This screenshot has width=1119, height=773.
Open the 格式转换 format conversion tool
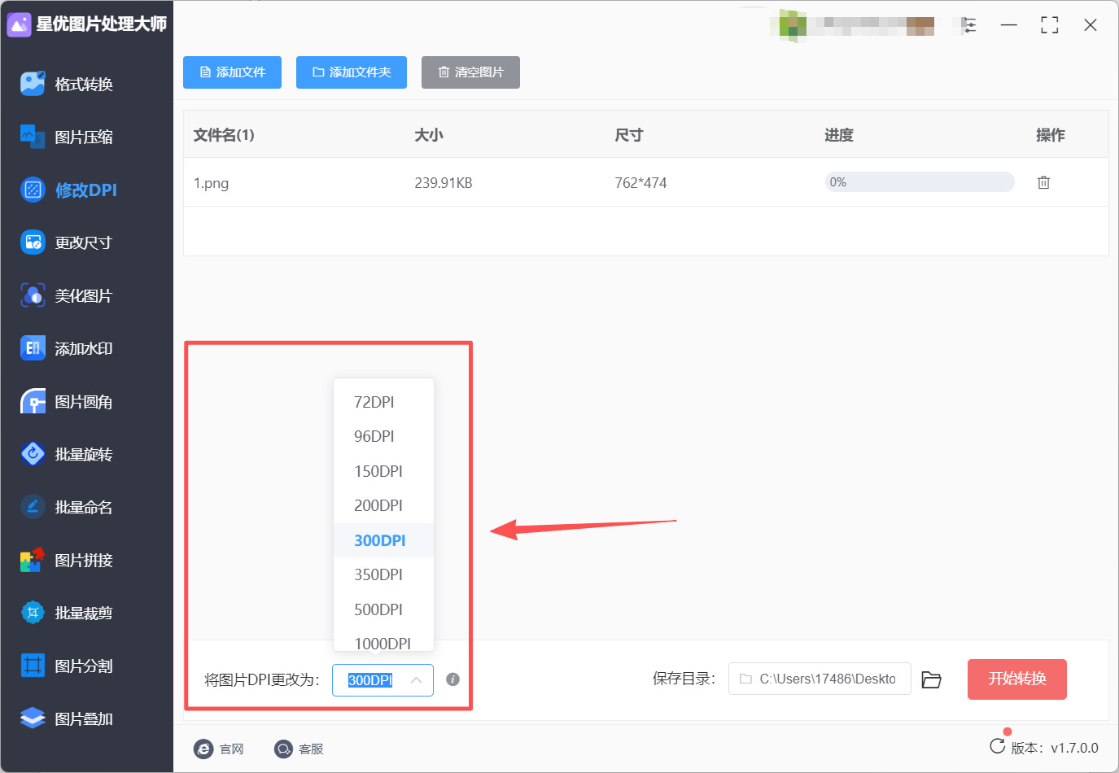click(x=67, y=84)
